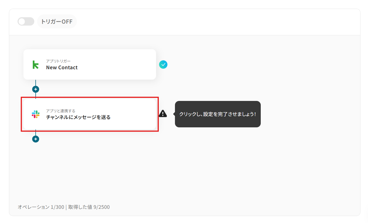The width and height of the screenshot is (368, 223).
Task: Click the アプリトリガー label
Action: 59,61
